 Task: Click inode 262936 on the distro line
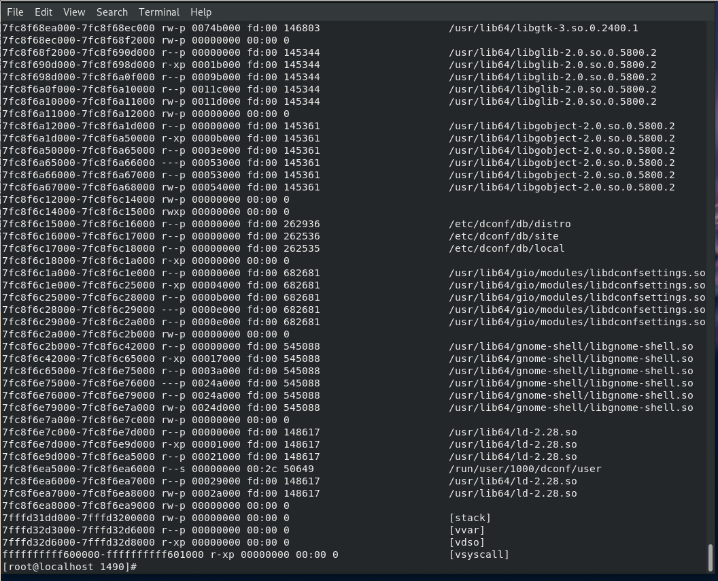[302, 224]
